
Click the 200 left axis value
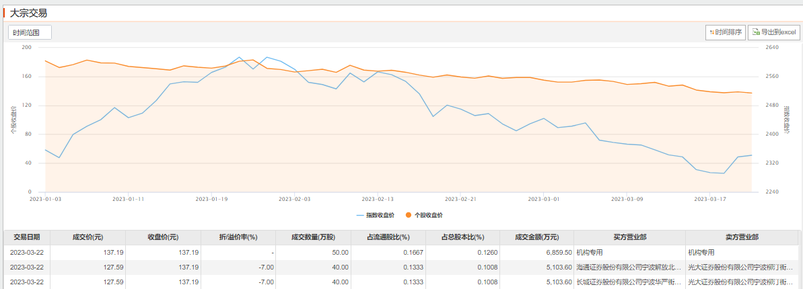tap(27, 47)
